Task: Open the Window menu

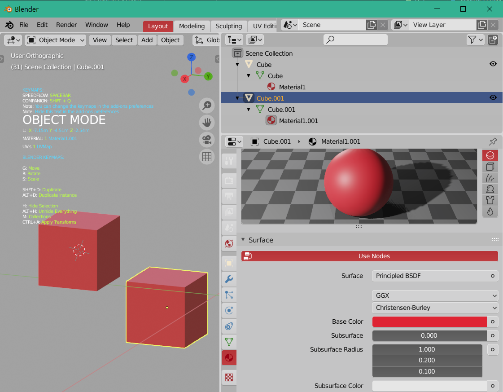Action: pos(96,25)
